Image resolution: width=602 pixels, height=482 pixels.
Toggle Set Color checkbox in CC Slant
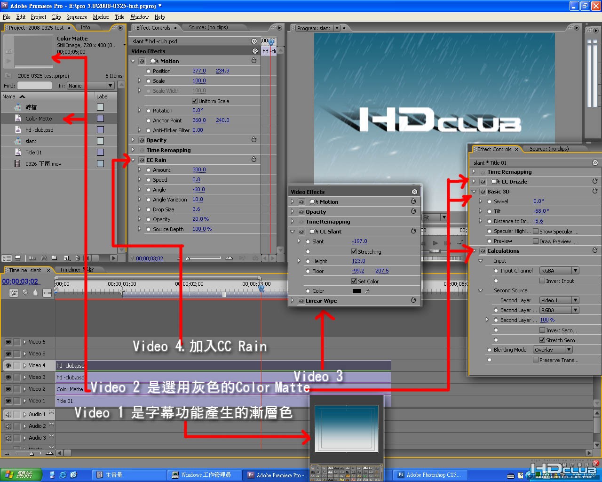[x=354, y=281]
